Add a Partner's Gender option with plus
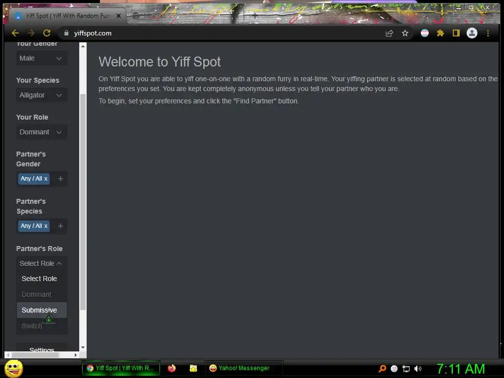This screenshot has height=378, width=504. 61,178
